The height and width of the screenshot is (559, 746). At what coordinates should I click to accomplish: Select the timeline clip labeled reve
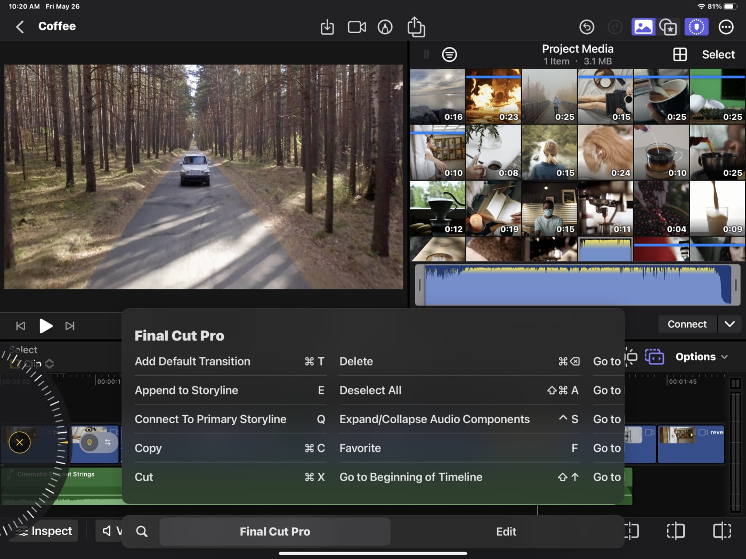[x=691, y=444]
